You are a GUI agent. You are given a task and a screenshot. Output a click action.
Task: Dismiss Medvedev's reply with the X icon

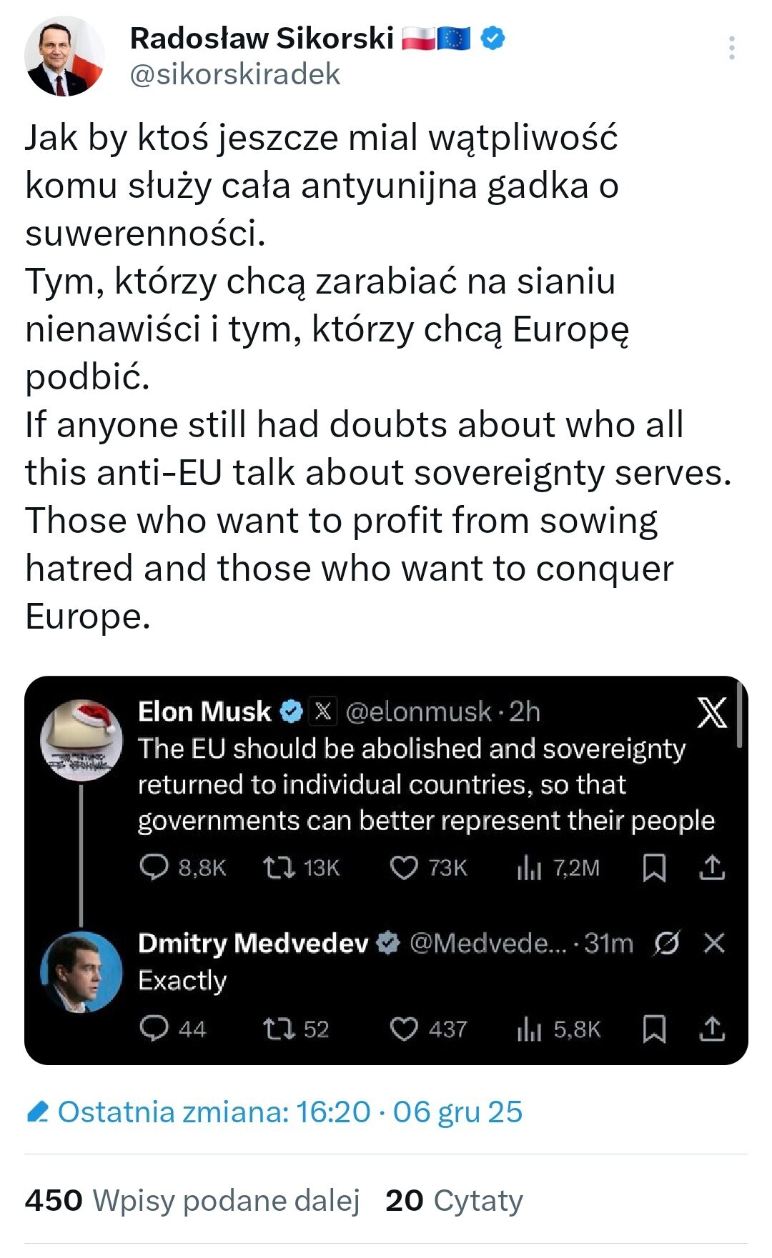[x=714, y=943]
